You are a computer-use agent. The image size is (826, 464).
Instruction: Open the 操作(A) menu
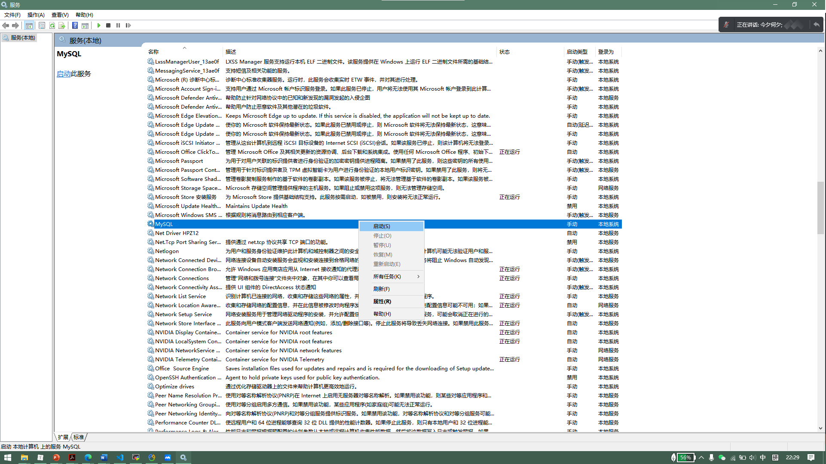point(36,15)
